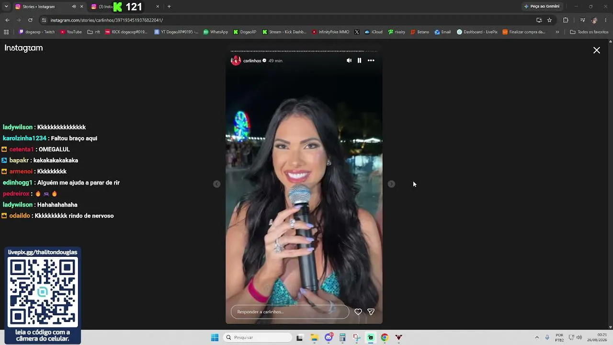Like the story with heart icon
This screenshot has height=345, width=613.
click(x=358, y=312)
